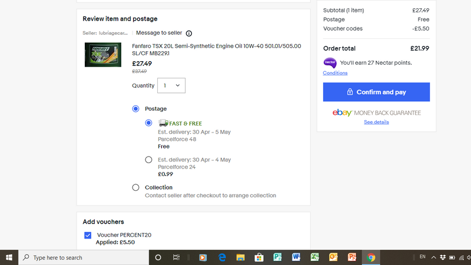Click the Subtotal £27.49 value
Screen dimensions: 471x265
420,10
